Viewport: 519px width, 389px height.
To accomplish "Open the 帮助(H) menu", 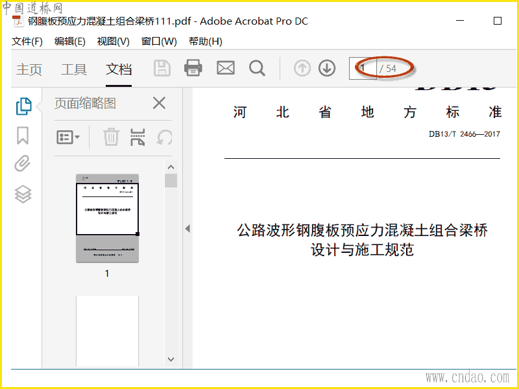I will pyautogui.click(x=205, y=41).
